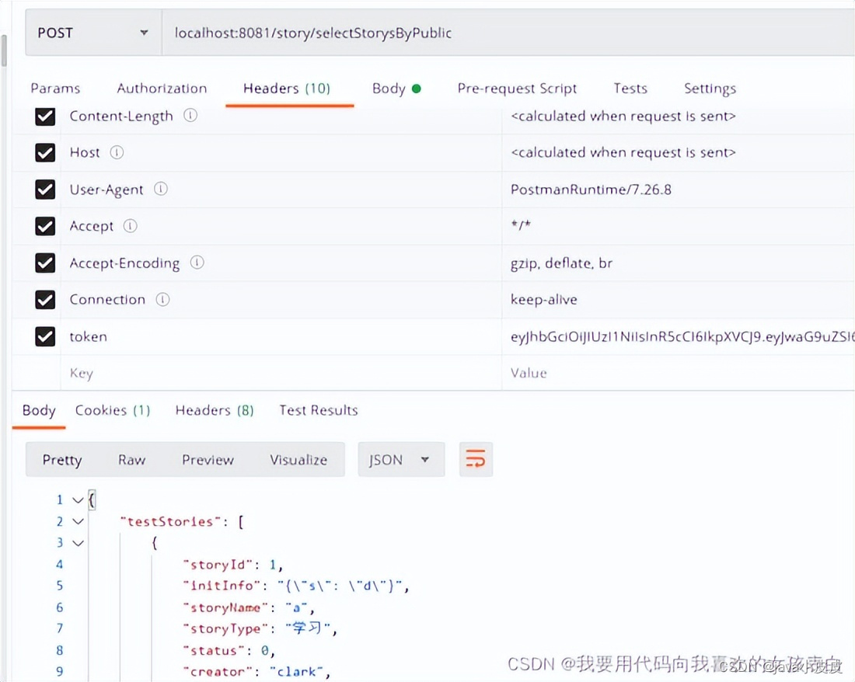The image size is (855, 682).
Task: Click the Accept value */*
Action: [x=521, y=225]
